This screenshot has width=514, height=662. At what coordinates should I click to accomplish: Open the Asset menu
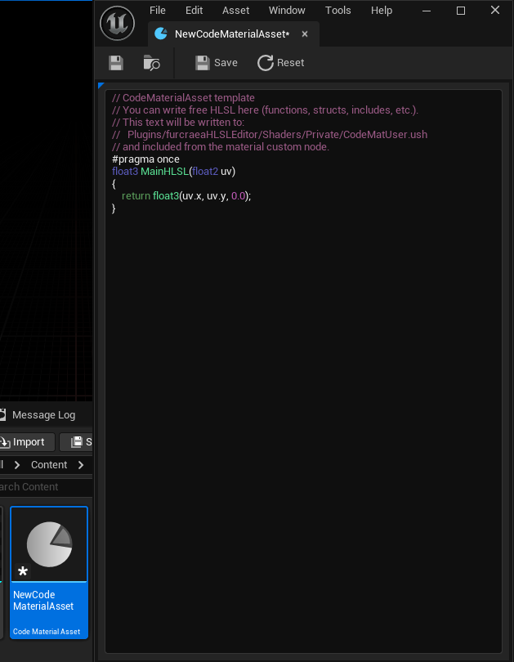[236, 11]
